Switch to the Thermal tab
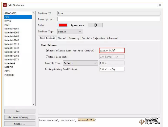168x127 pixels. click(x=62, y=38)
